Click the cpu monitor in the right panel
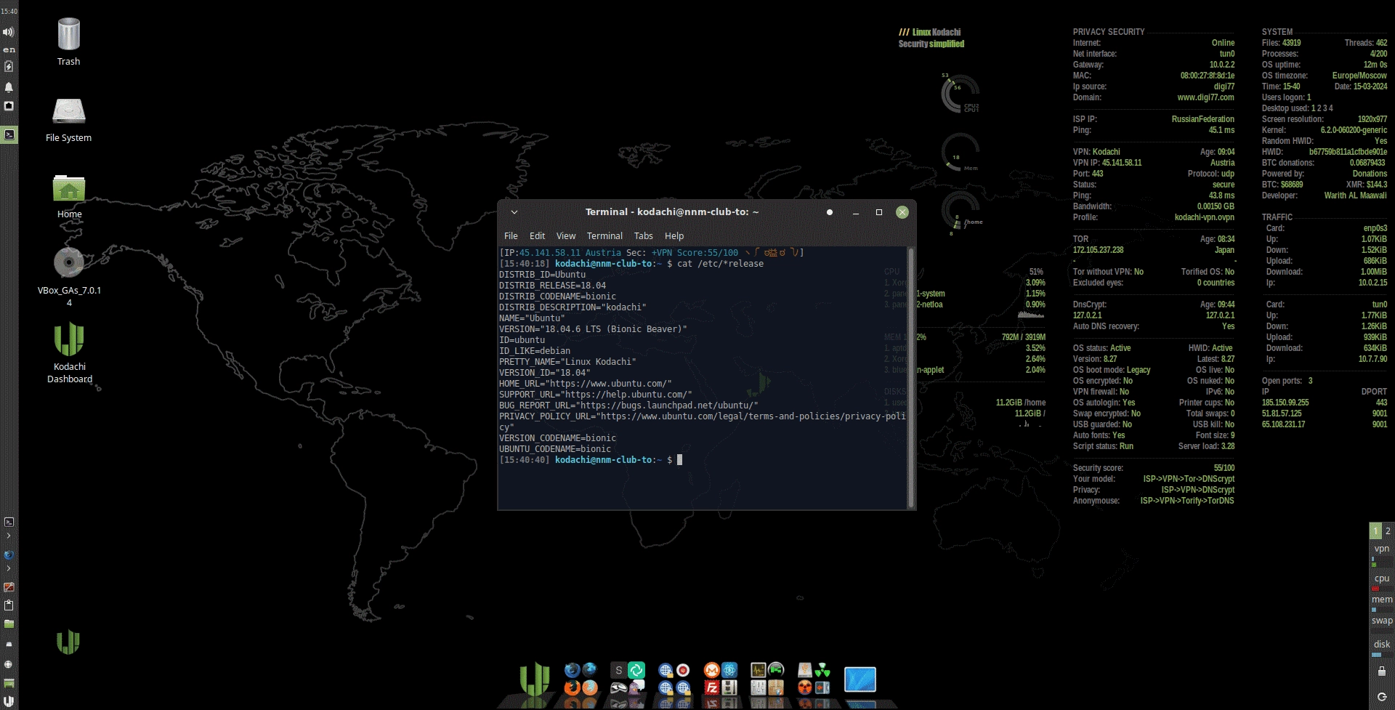Image resolution: width=1395 pixels, height=710 pixels. pos(1382,583)
